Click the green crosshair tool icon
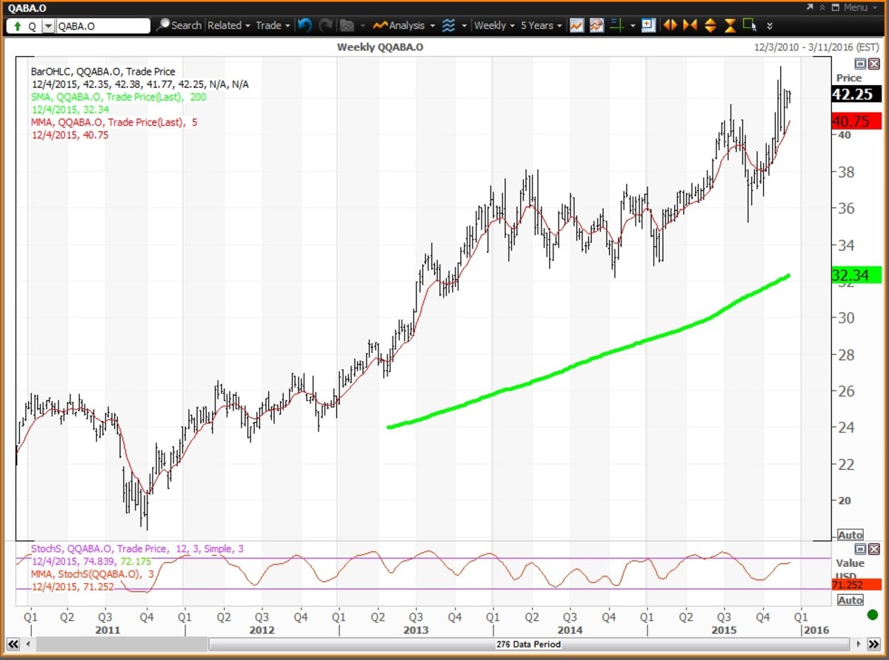Screen dimensions: 889x660 [617, 25]
